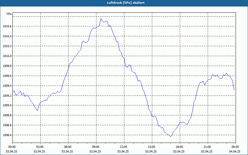Select the y-axis value 1010,6
Viewport: 248px width, 155px height.
click(x=7, y=26)
